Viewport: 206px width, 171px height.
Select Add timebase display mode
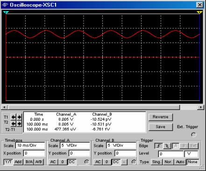[18, 162]
